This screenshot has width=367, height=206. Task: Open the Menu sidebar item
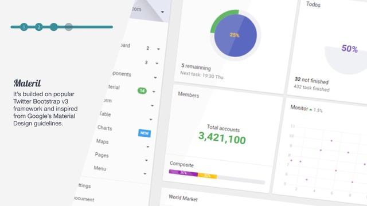(x=100, y=168)
